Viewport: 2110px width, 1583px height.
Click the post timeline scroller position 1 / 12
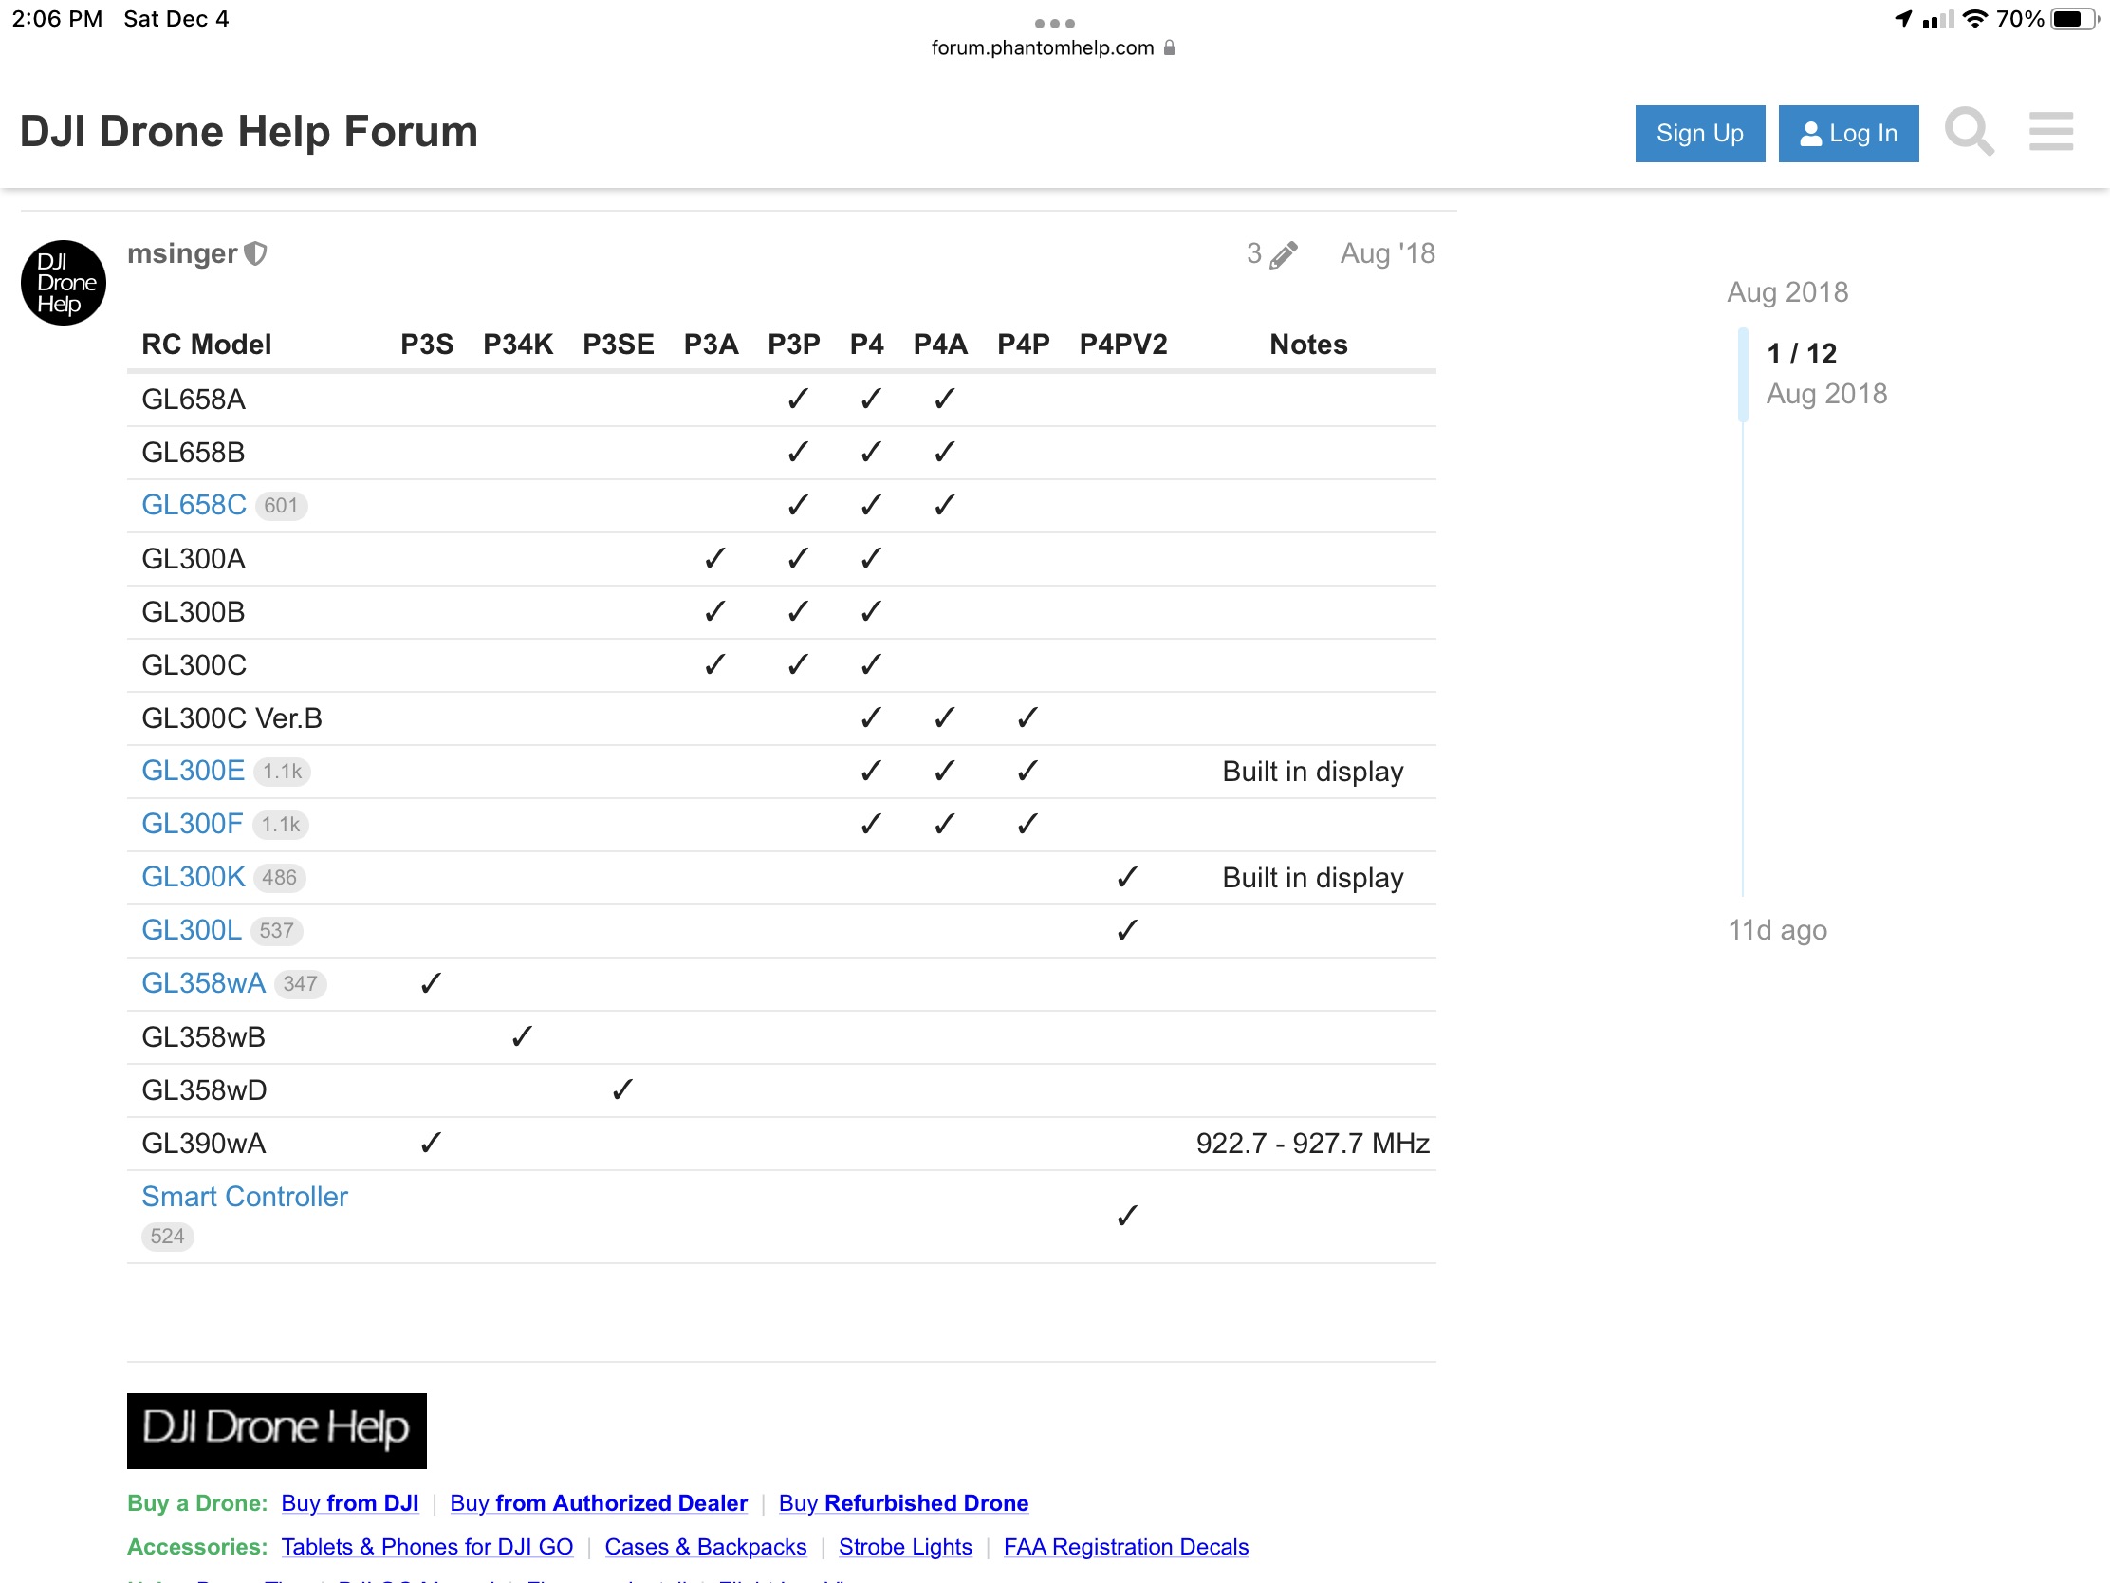(1801, 353)
